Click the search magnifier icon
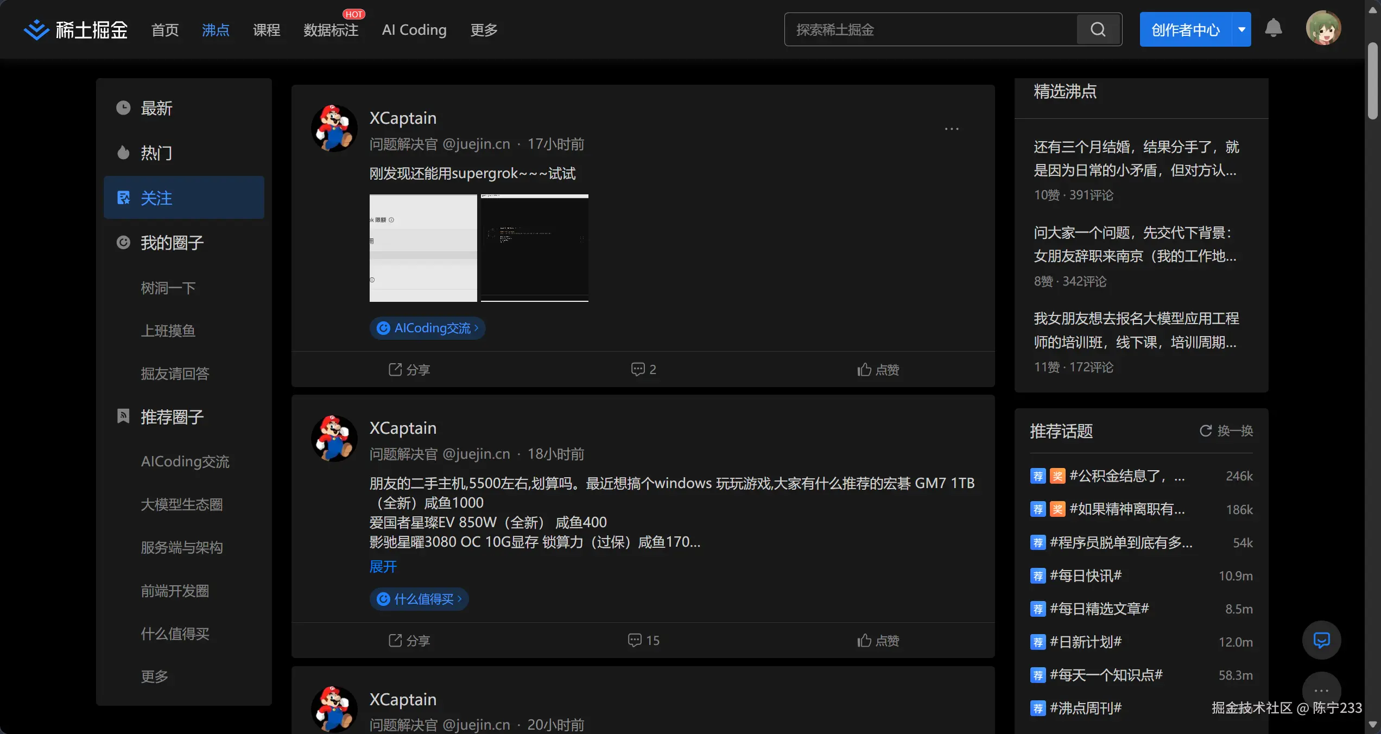Viewport: 1381px width, 734px height. click(1098, 29)
